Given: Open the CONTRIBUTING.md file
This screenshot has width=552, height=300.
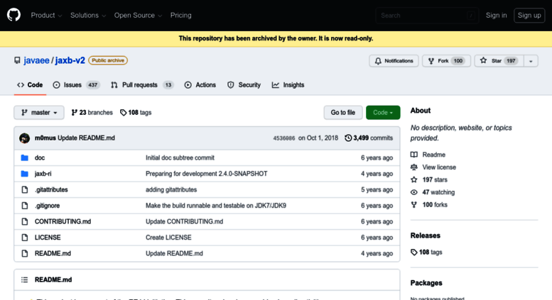Looking at the screenshot, I should pyautogui.click(x=63, y=222).
